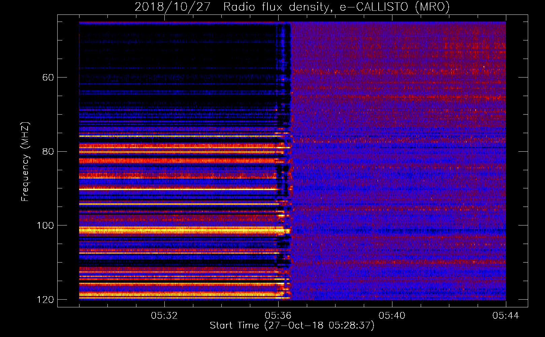The image size is (545, 337).
Task: Click the 05:40 time tick label
Action: (392, 316)
